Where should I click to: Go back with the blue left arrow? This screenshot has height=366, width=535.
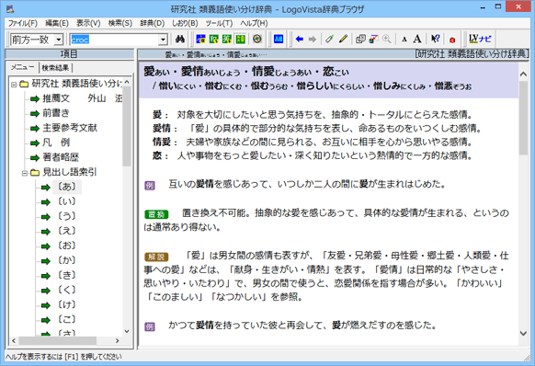pos(300,39)
